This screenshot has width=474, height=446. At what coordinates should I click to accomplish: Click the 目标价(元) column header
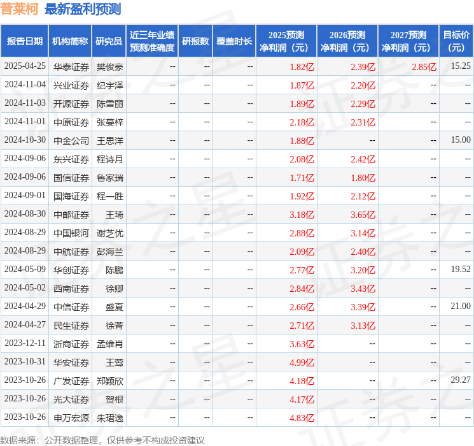[456, 41]
